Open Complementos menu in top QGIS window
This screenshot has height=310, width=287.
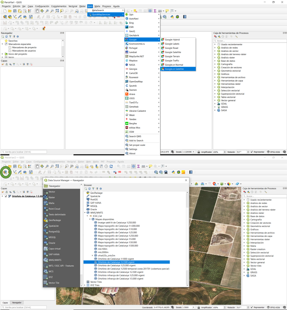tap(59, 6)
